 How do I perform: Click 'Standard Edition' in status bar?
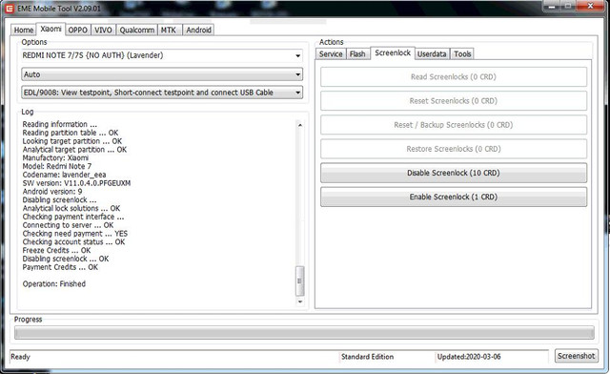coord(367,357)
